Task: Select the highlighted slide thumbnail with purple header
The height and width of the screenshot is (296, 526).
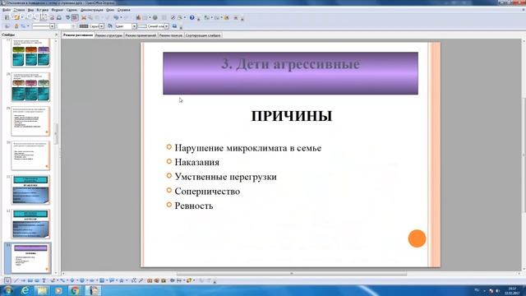Action: click(30, 258)
